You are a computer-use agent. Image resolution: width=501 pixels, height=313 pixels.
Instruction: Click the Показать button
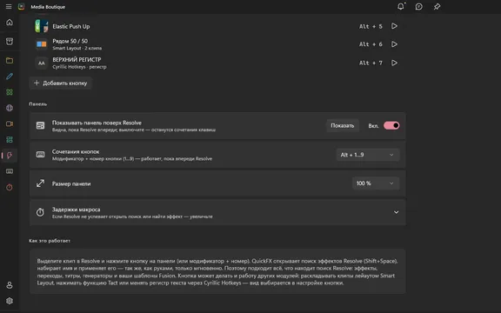(x=342, y=125)
